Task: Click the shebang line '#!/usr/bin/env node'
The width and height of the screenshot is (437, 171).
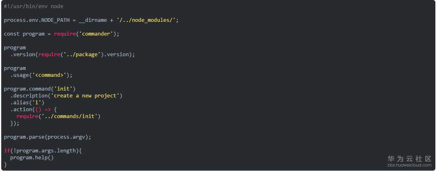Action: [34, 6]
